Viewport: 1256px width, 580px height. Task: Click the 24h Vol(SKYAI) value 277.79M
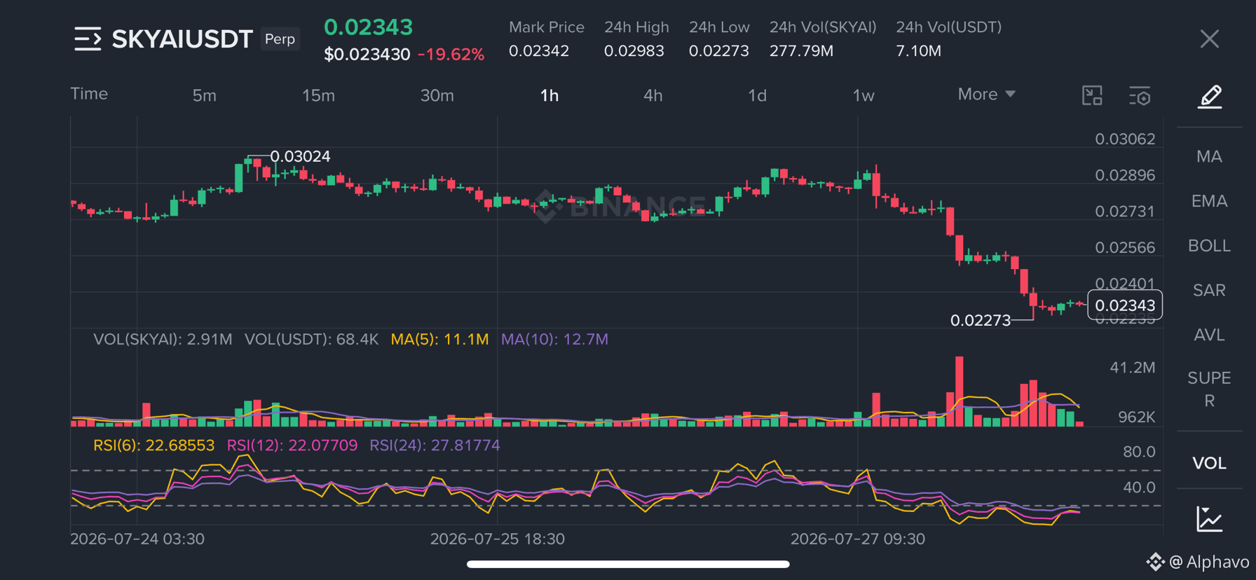801,51
